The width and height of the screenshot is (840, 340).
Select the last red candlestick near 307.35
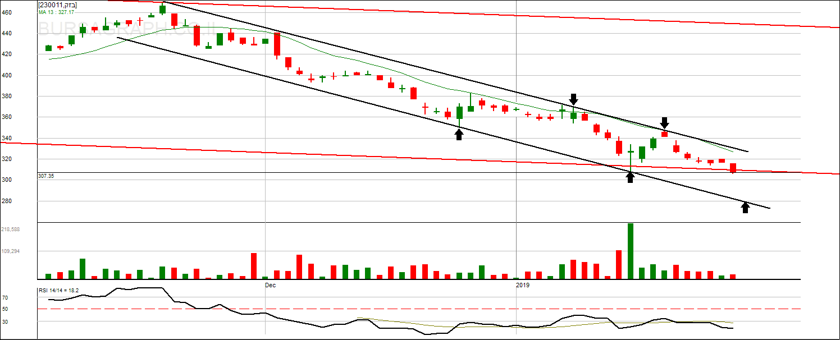(733, 168)
